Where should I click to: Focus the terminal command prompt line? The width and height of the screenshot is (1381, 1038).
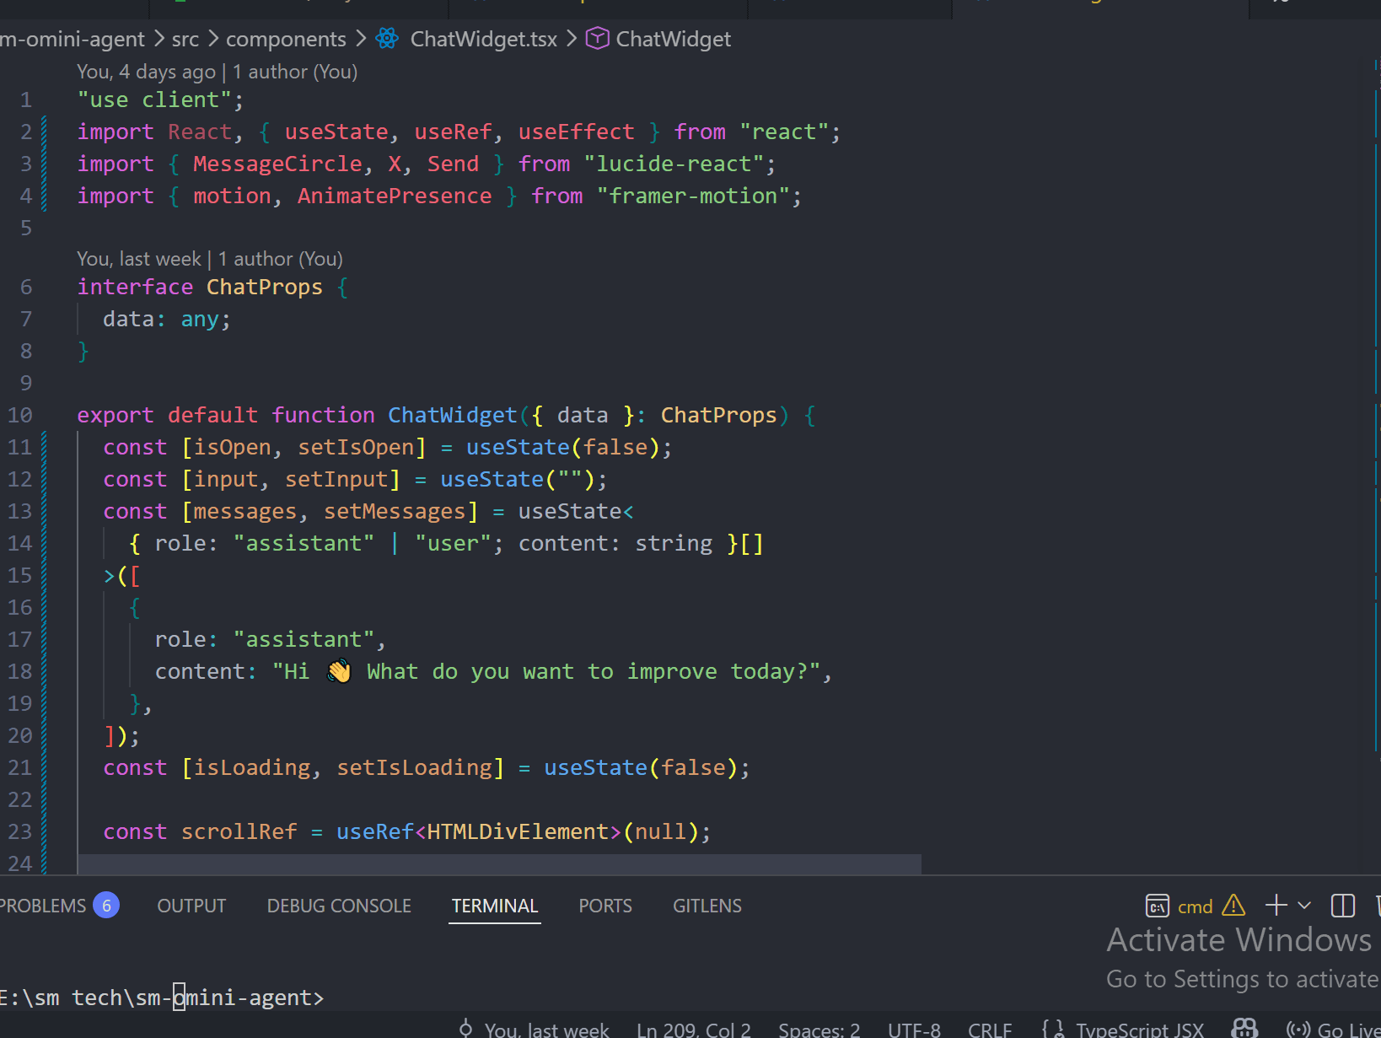[x=163, y=998]
